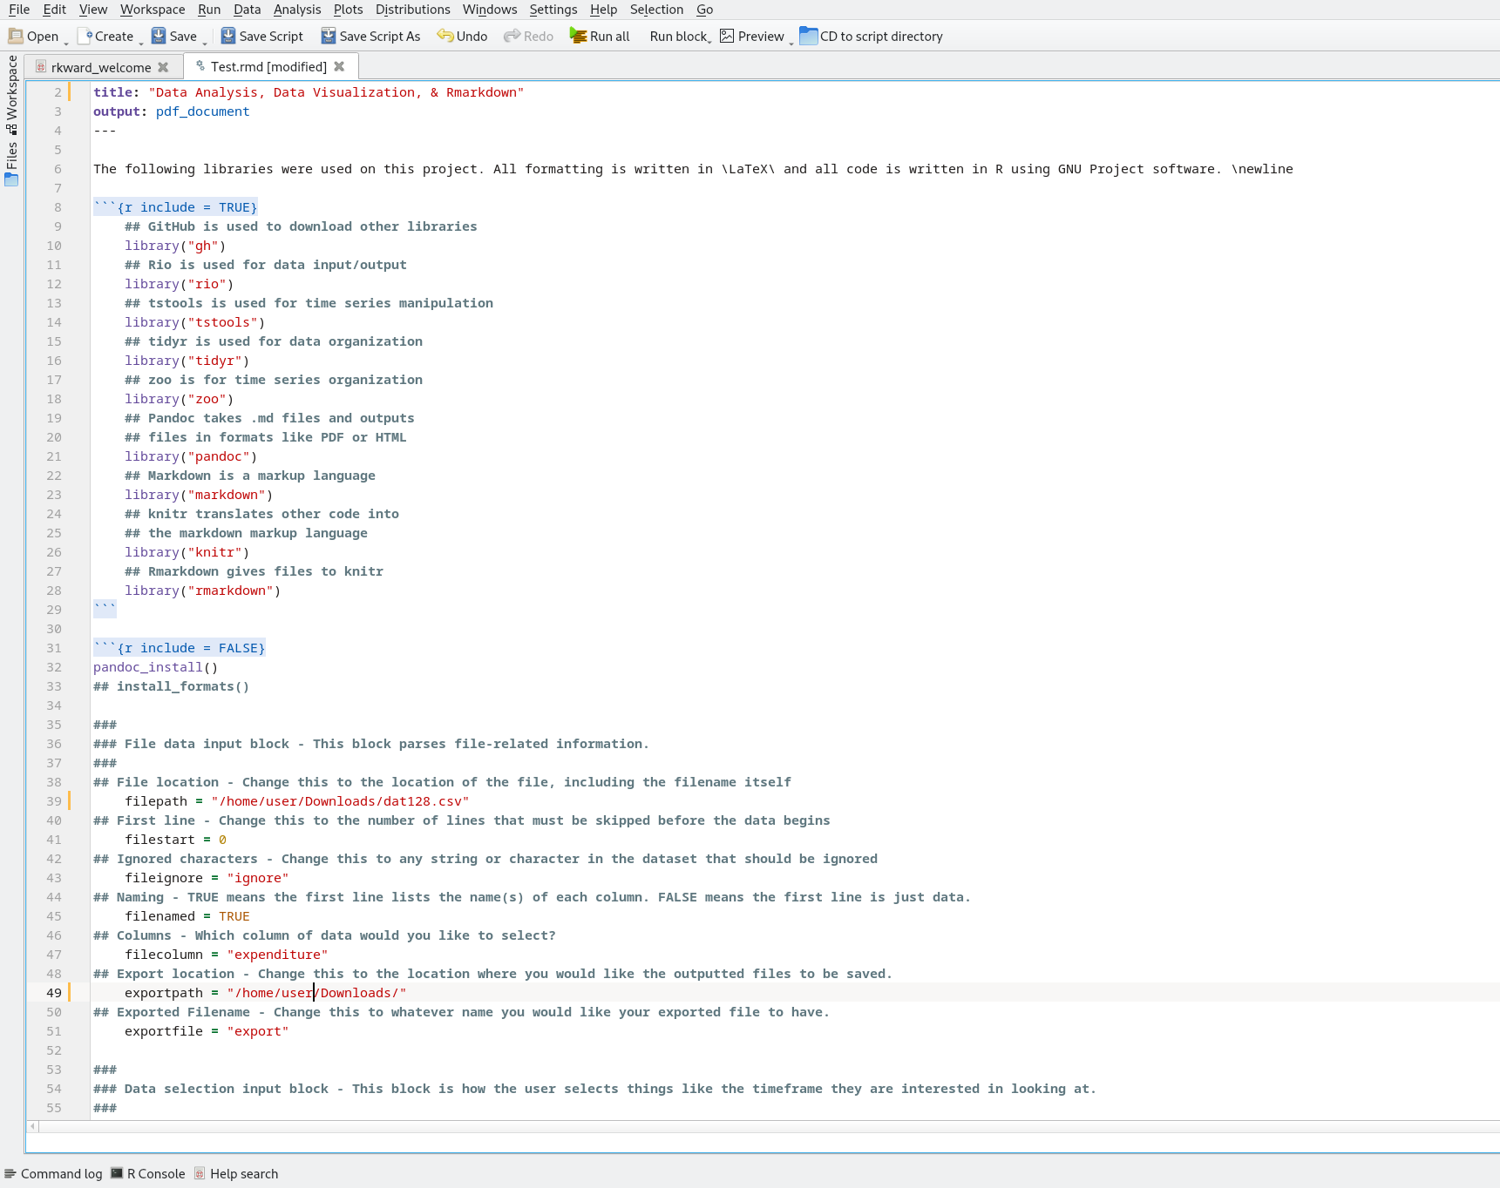
Task: Run the whole script with Run all
Action: pos(600,36)
